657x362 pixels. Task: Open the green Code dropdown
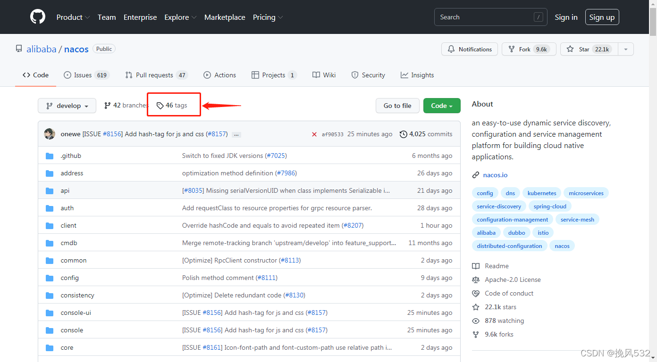pyautogui.click(x=442, y=106)
